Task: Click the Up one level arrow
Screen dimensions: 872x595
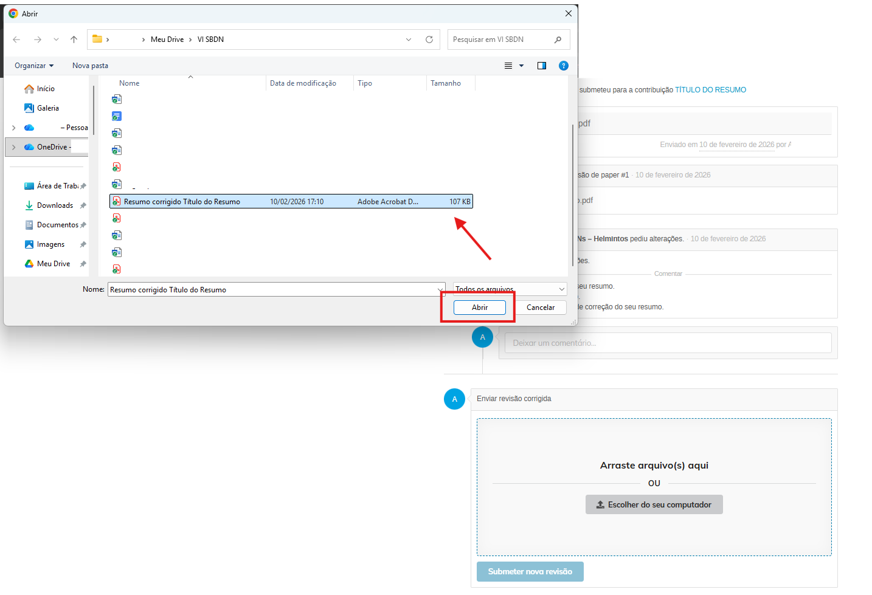Action: (x=74, y=40)
